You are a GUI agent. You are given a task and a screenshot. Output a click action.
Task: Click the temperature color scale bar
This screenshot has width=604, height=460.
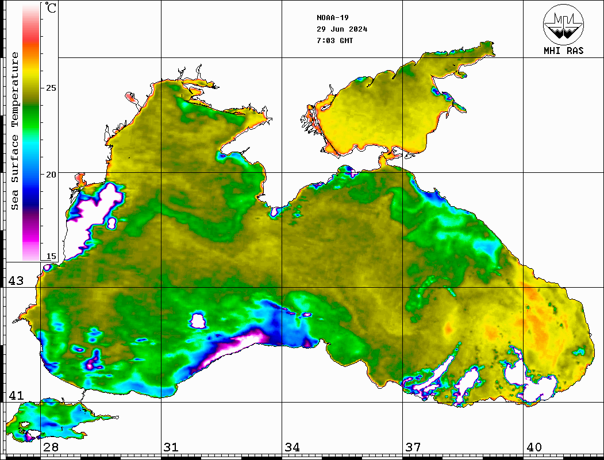point(31,132)
